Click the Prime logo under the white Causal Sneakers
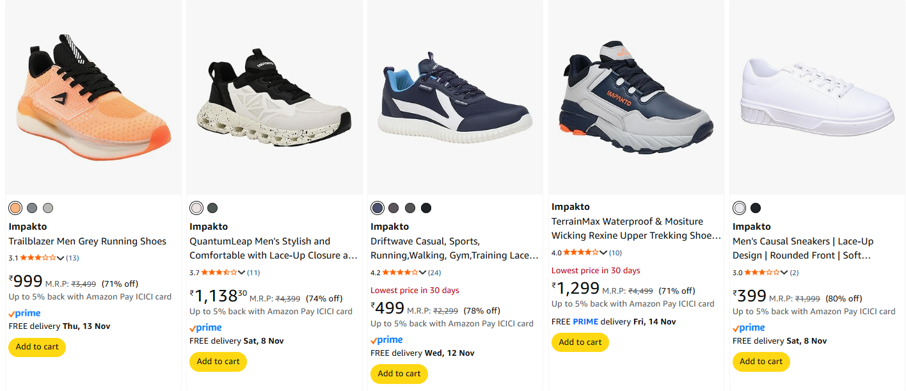 [749, 328]
